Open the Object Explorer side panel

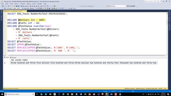1,15
